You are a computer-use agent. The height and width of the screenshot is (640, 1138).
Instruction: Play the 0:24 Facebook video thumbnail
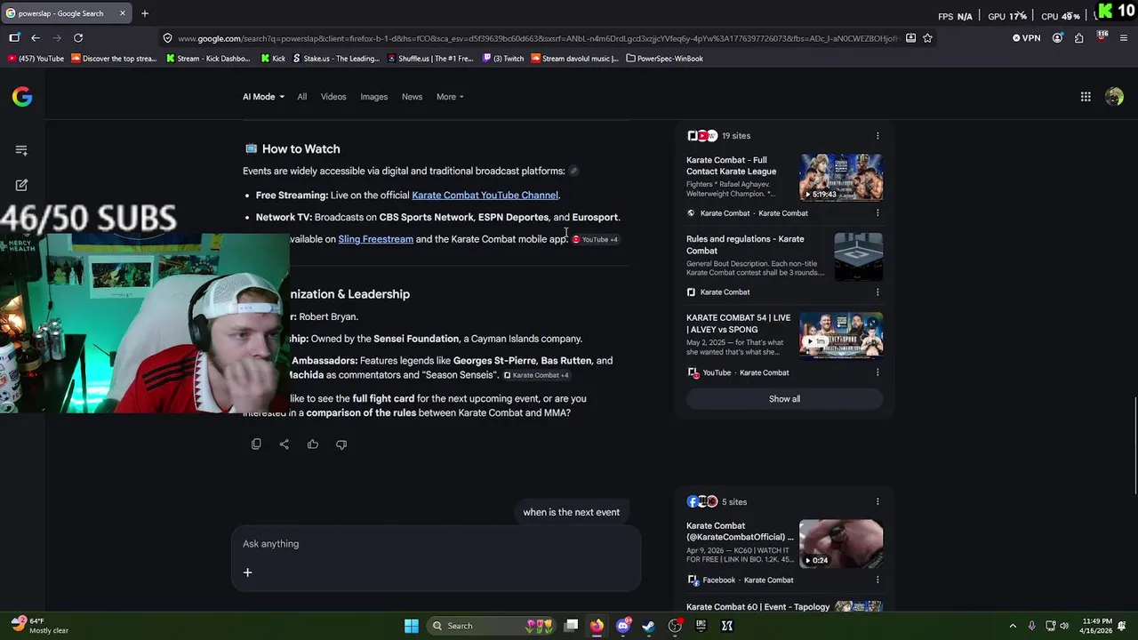841,544
